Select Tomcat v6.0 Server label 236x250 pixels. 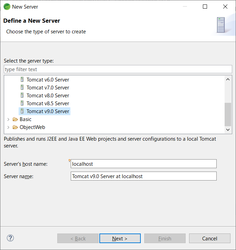coord(48,79)
